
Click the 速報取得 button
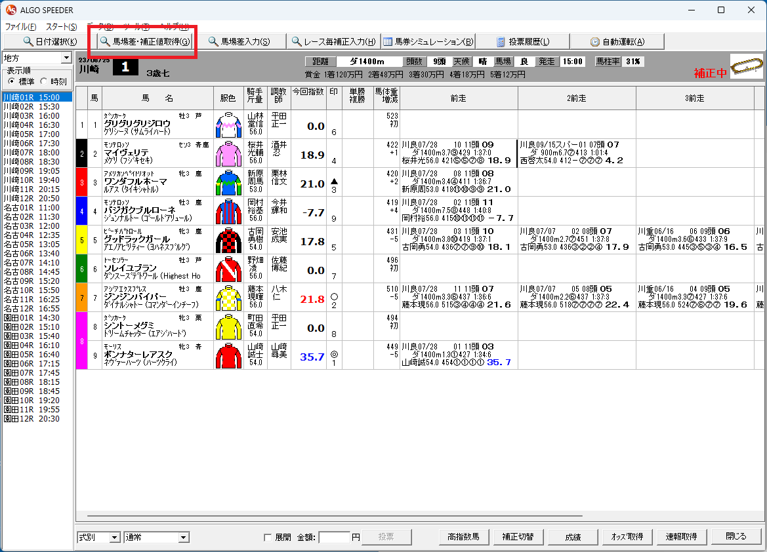(x=682, y=536)
